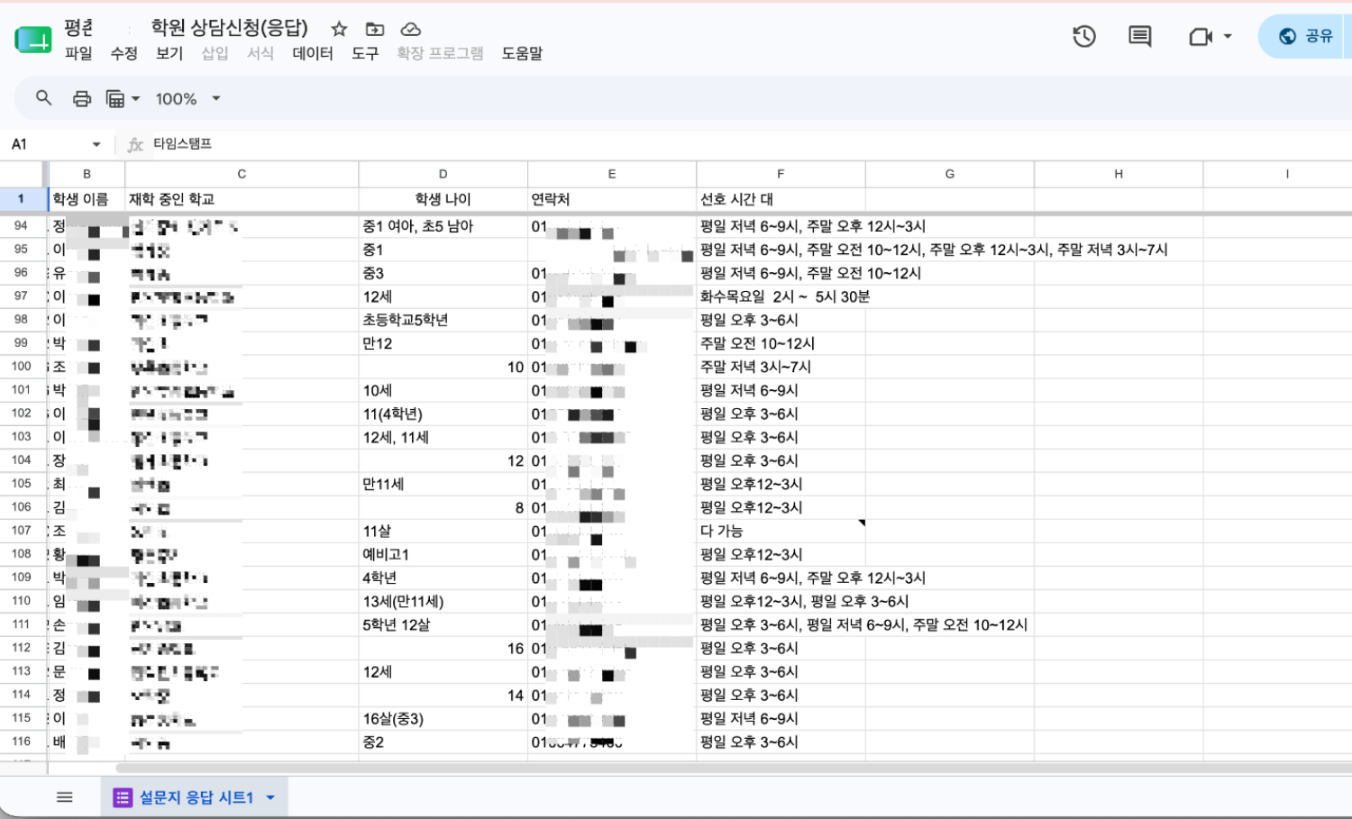This screenshot has height=819, width=1352.
Task: Select column H header
Action: pyautogui.click(x=1119, y=174)
